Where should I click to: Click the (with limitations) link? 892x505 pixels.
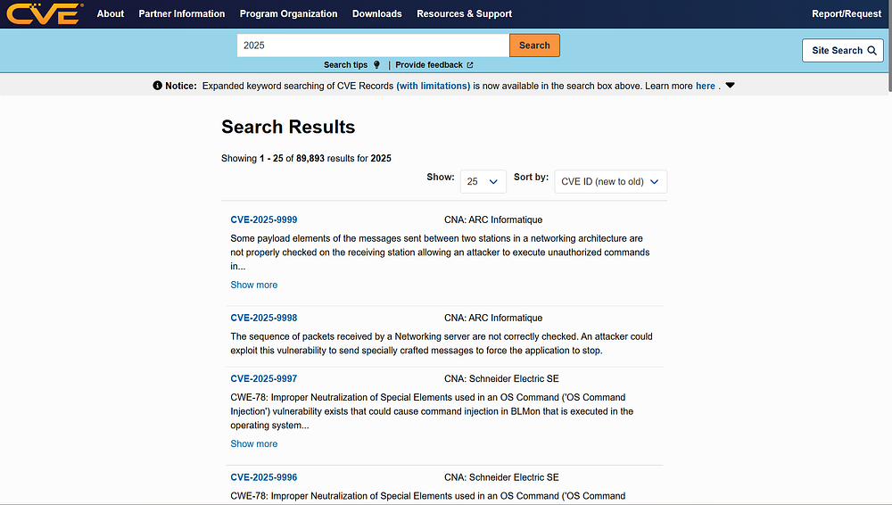tap(433, 86)
